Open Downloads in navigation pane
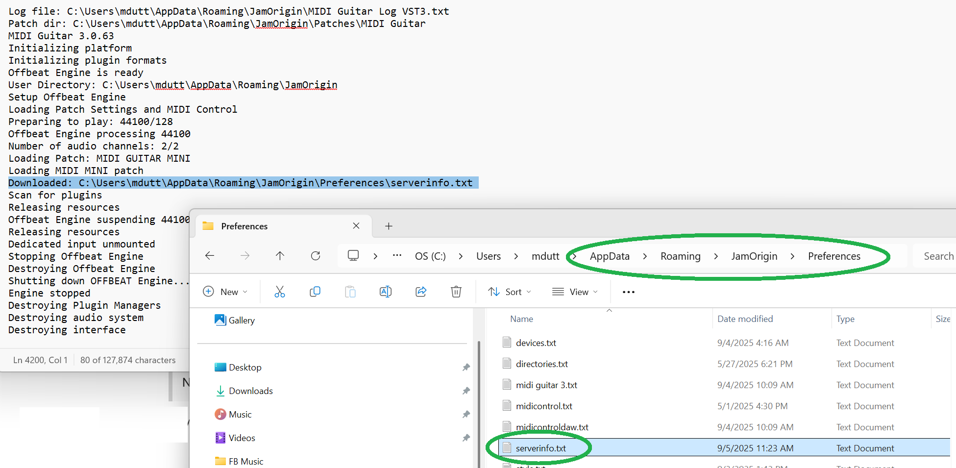The height and width of the screenshot is (468, 956). point(244,391)
